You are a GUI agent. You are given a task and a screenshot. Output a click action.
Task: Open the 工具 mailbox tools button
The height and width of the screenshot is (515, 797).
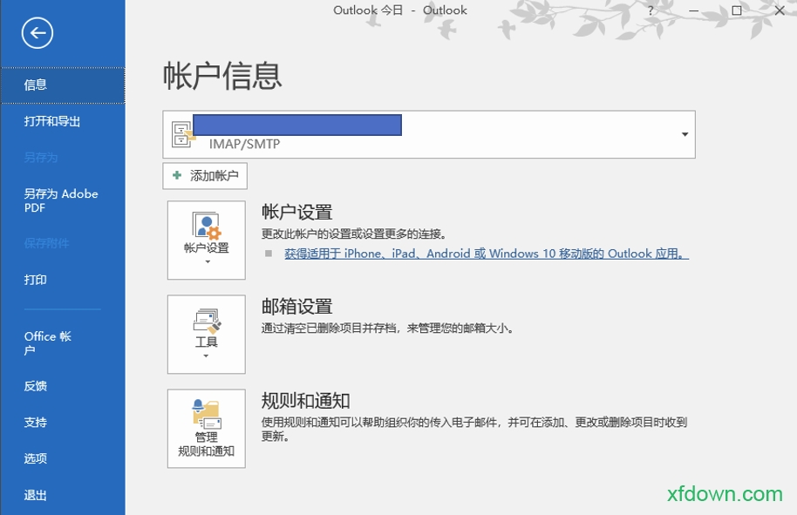click(x=207, y=335)
